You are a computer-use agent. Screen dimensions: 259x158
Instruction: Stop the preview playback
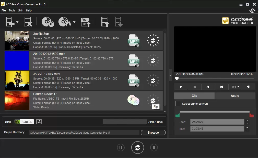pos(195,87)
